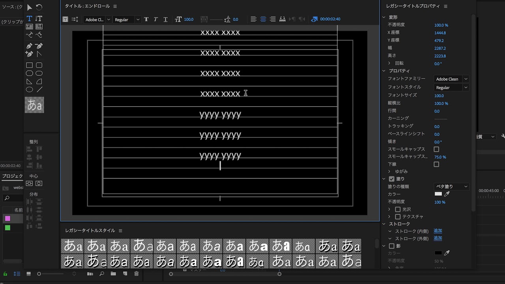Toggle Show Background Video eye icon

click(314, 19)
